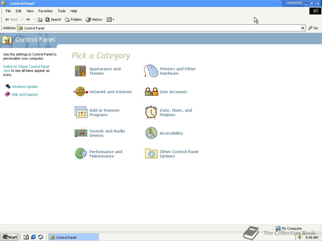This screenshot has height=241, width=322.
Task: Open the Favorites menu
Action: (45, 11)
